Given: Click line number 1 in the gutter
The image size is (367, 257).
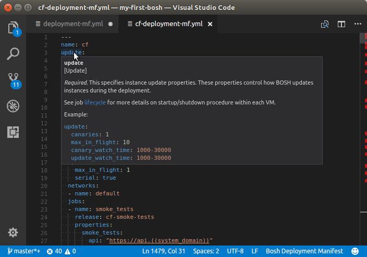Looking at the screenshot, I should 46,37.
